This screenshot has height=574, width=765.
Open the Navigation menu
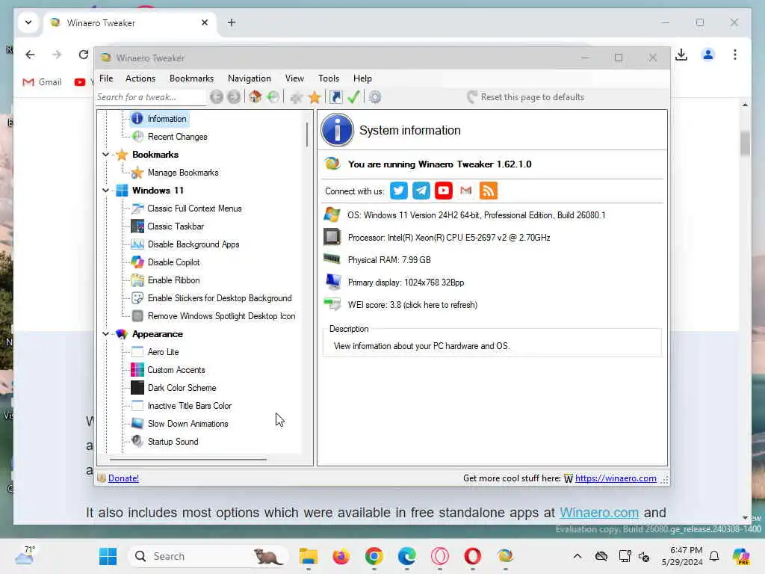pyautogui.click(x=249, y=78)
